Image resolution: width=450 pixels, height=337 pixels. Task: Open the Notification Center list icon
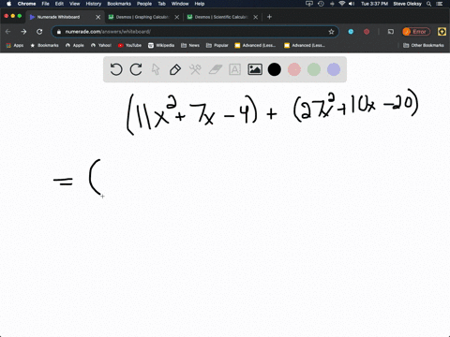pyautogui.click(x=440, y=4)
